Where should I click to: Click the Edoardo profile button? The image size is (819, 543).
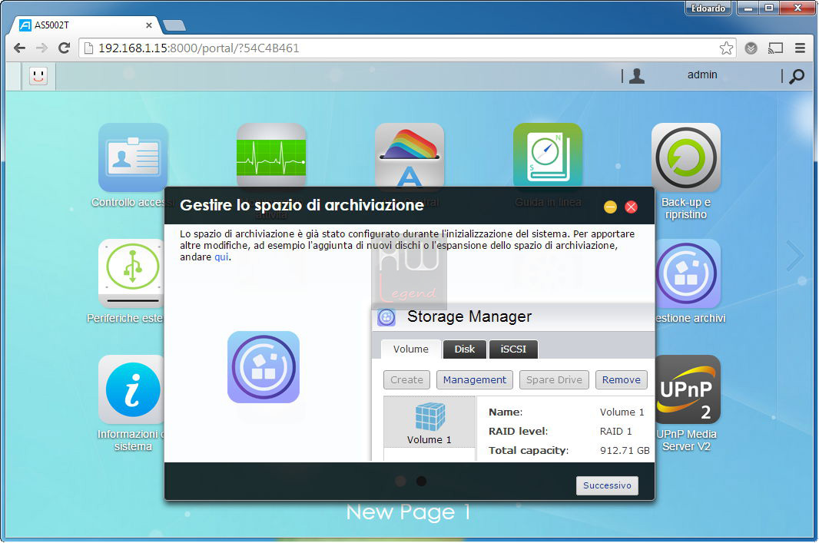pos(708,8)
